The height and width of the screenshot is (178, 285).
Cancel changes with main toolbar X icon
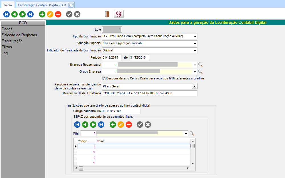(x=77, y=14)
